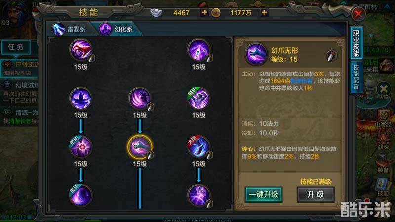
Task: Close the skill window with red X
Action: [x=358, y=14]
